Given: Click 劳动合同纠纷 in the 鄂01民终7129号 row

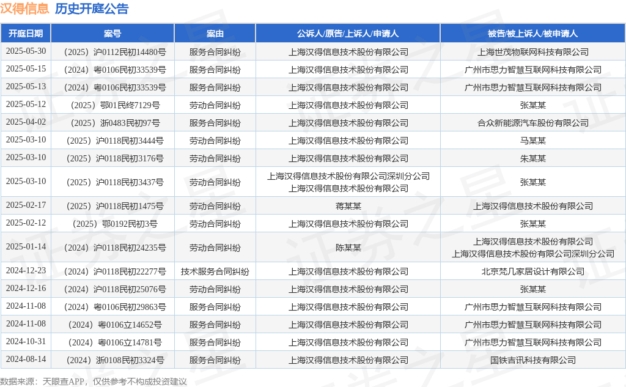Looking at the screenshot, I should coord(215,105).
